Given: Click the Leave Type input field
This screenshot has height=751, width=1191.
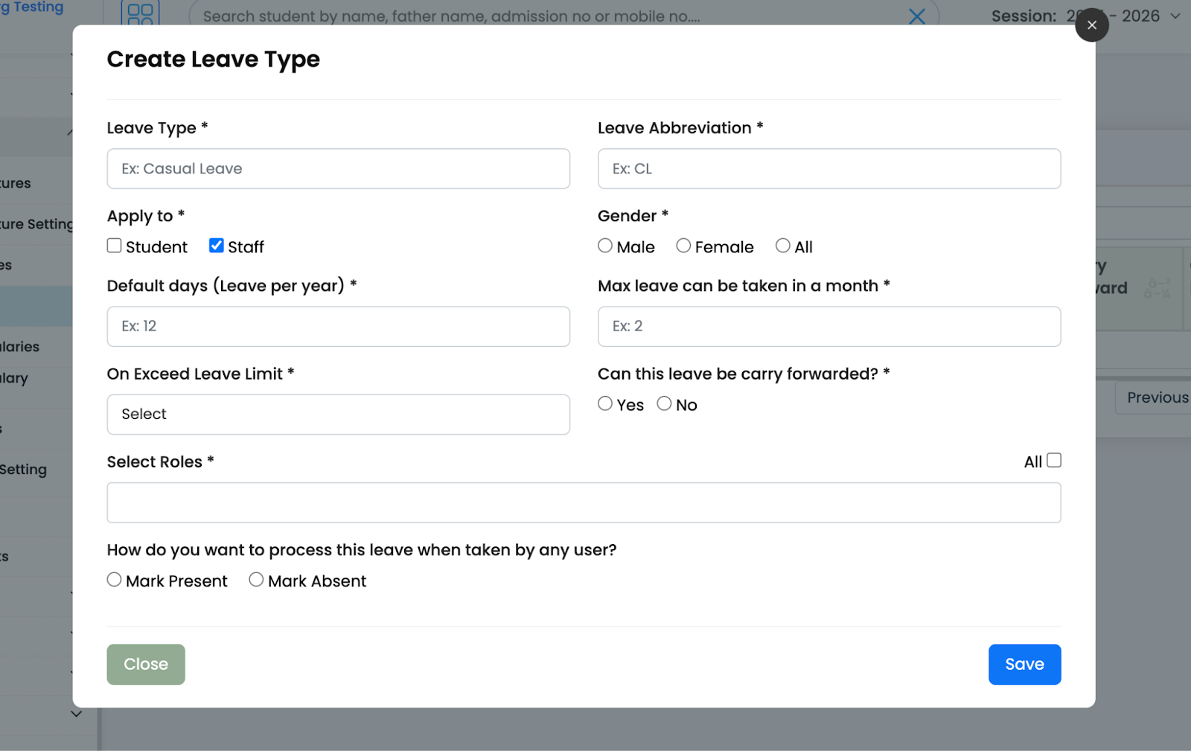Looking at the screenshot, I should click(x=338, y=169).
